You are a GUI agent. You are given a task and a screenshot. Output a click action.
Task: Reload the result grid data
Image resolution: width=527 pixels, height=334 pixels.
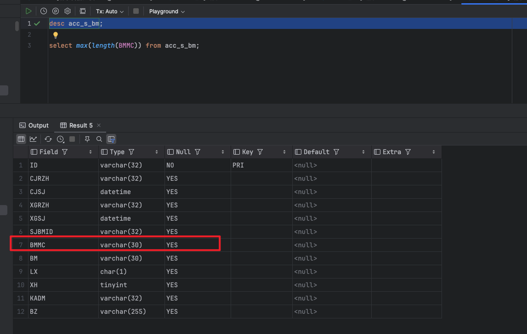click(x=48, y=139)
